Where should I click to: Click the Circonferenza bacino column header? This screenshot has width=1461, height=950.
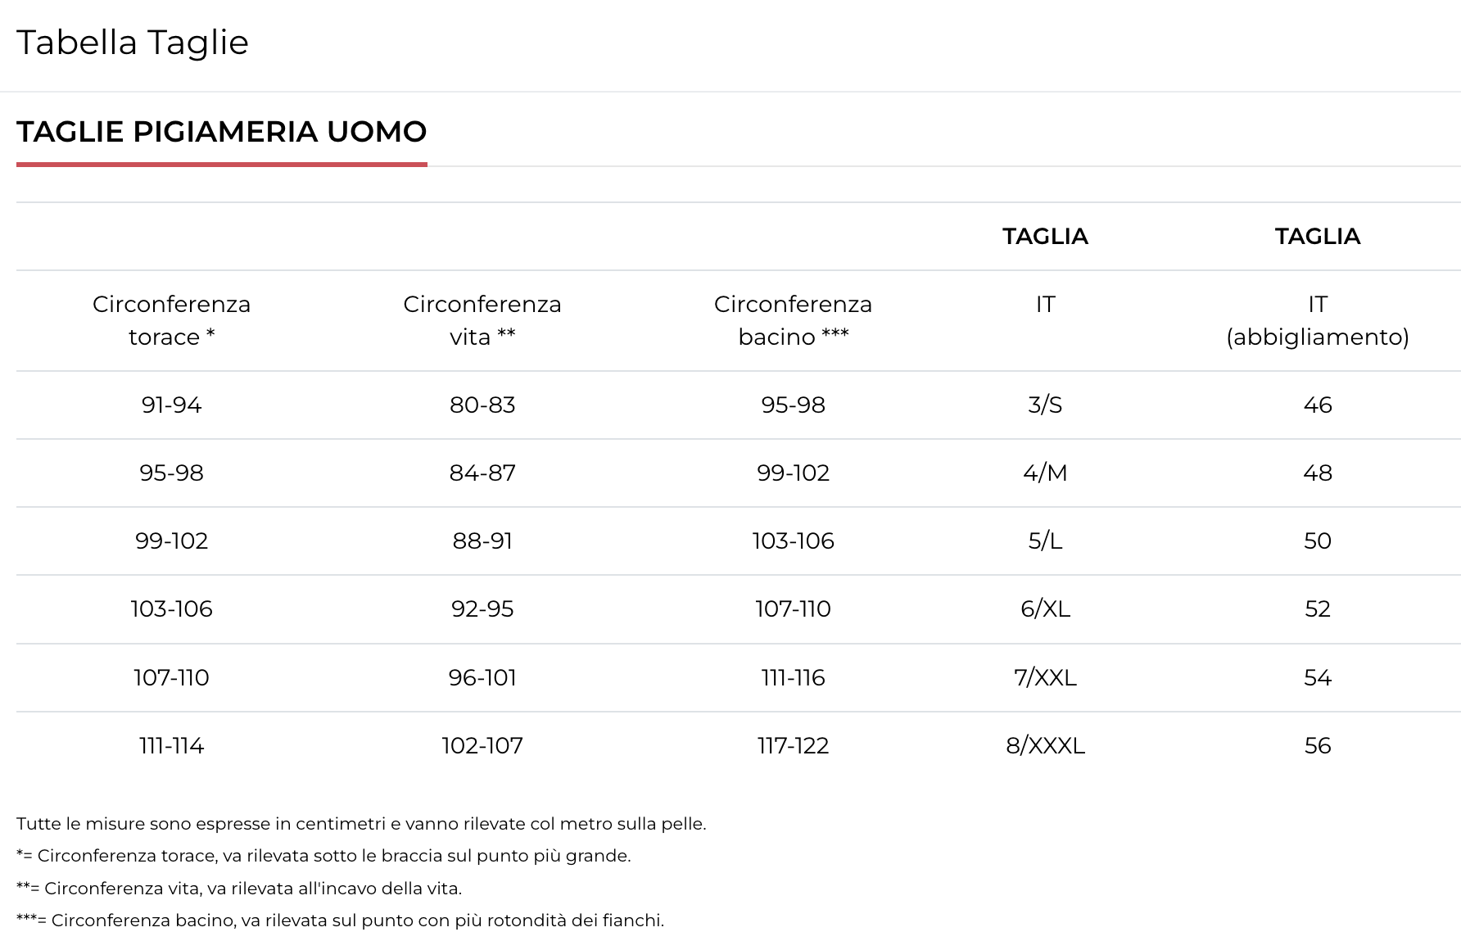pos(793,320)
